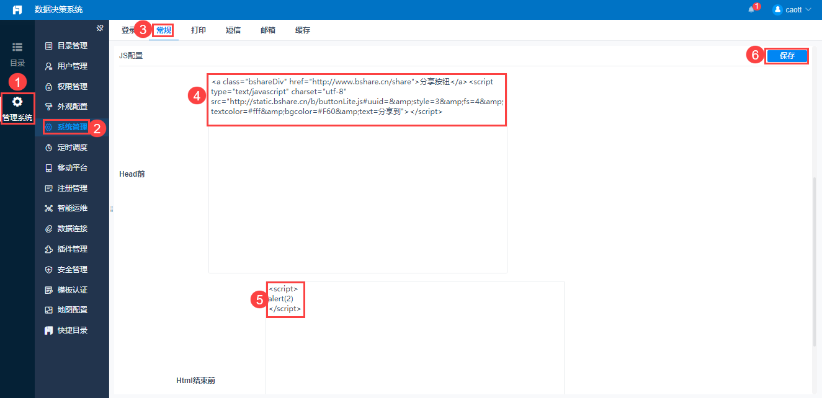Select 系统管理 menu entry
The height and width of the screenshot is (398, 822).
click(x=72, y=127)
